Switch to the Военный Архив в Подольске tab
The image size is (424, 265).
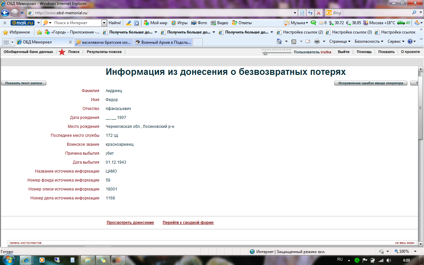tap(164, 42)
